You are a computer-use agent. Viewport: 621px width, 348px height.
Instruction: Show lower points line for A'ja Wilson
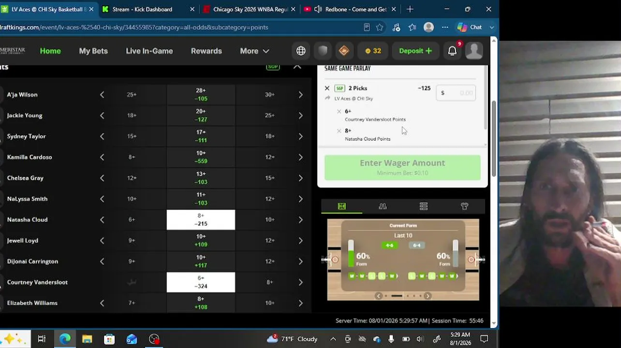click(102, 95)
